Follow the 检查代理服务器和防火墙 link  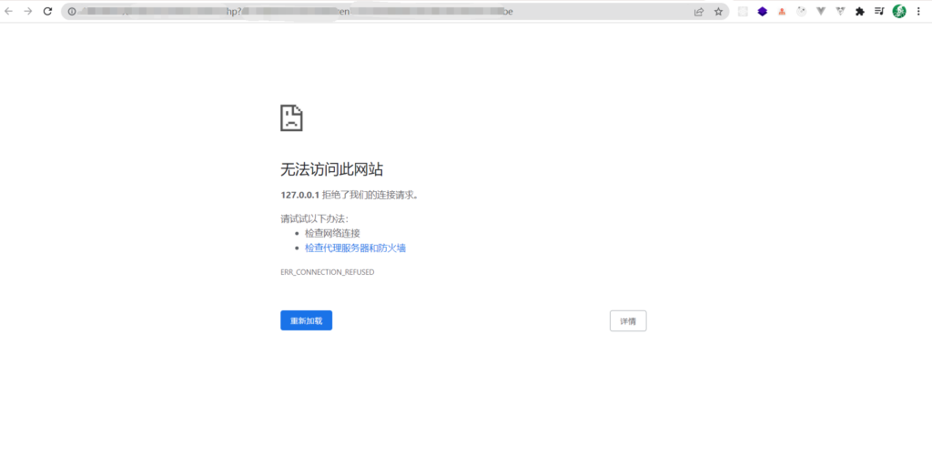click(x=356, y=248)
